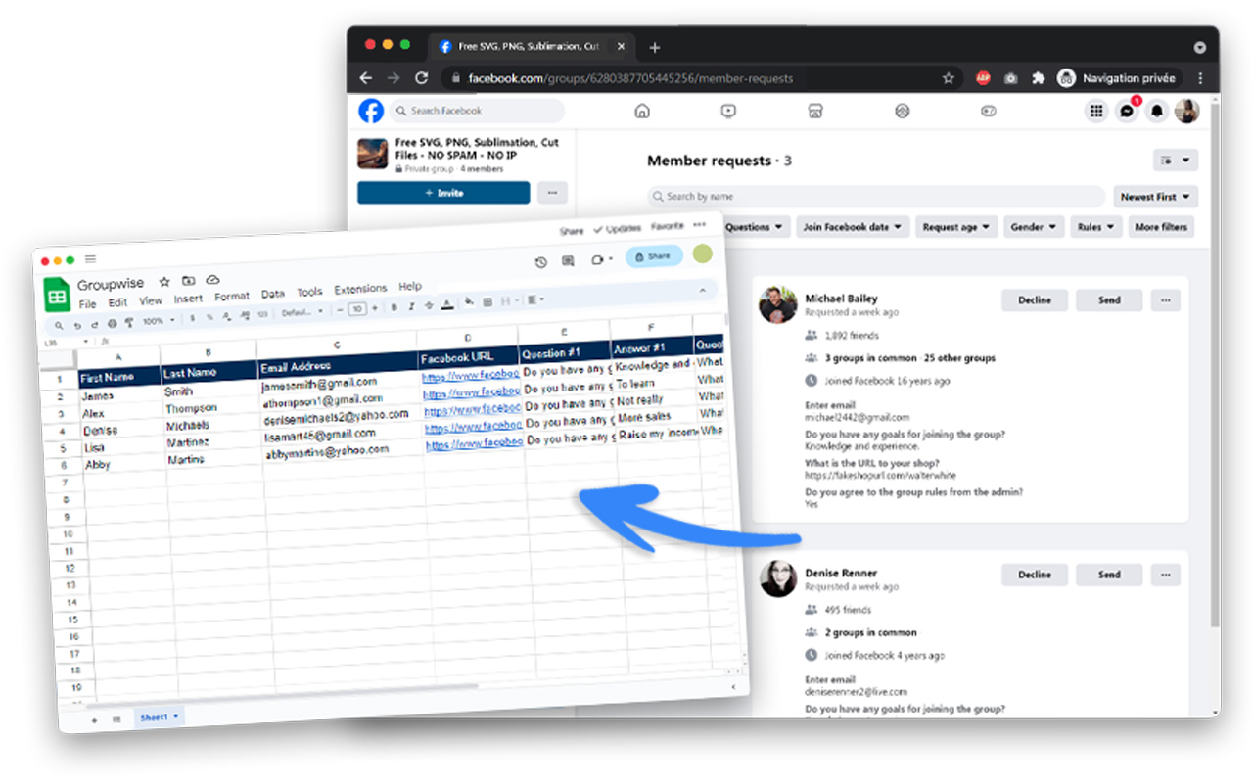Apply currency format with the $ icon
Screen dimensions: 1253x783
192,318
